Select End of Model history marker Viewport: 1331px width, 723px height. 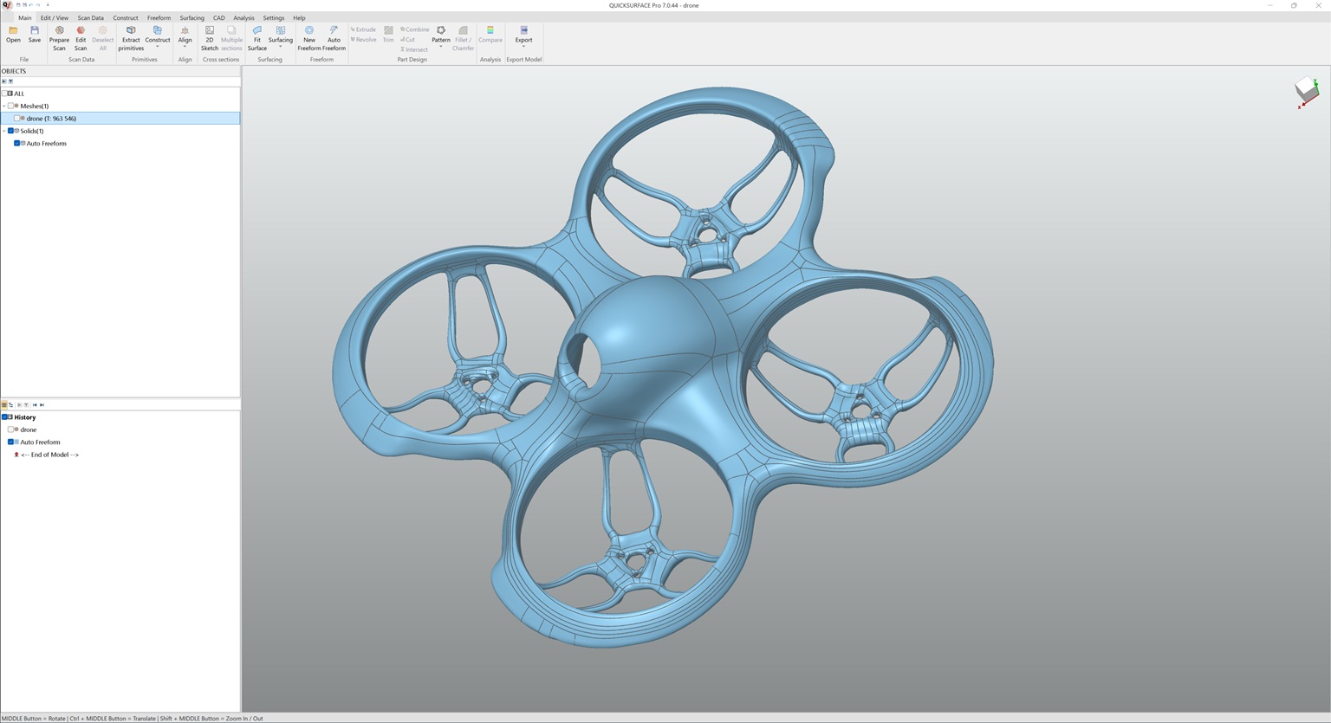coord(49,455)
